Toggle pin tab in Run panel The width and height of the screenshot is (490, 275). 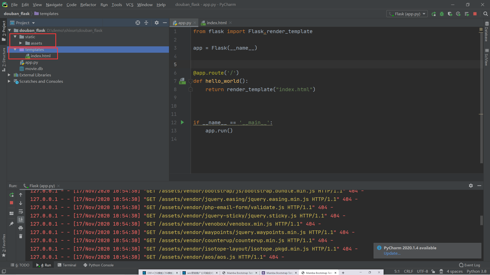(11, 224)
